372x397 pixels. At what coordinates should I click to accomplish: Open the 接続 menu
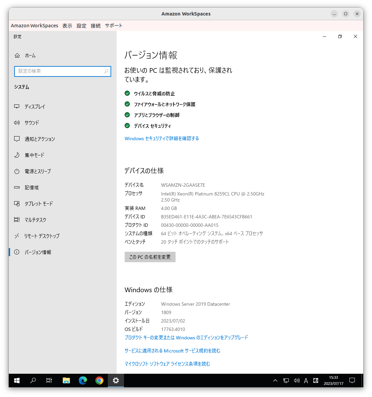coord(96,26)
